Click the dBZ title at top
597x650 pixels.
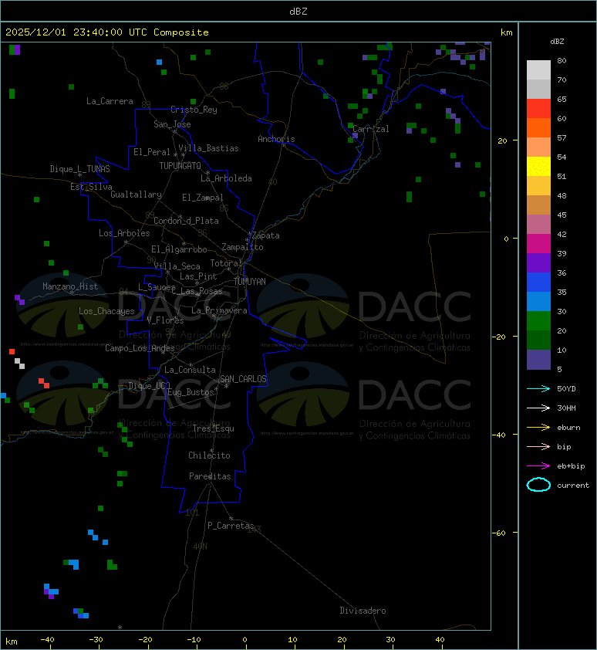[298, 11]
